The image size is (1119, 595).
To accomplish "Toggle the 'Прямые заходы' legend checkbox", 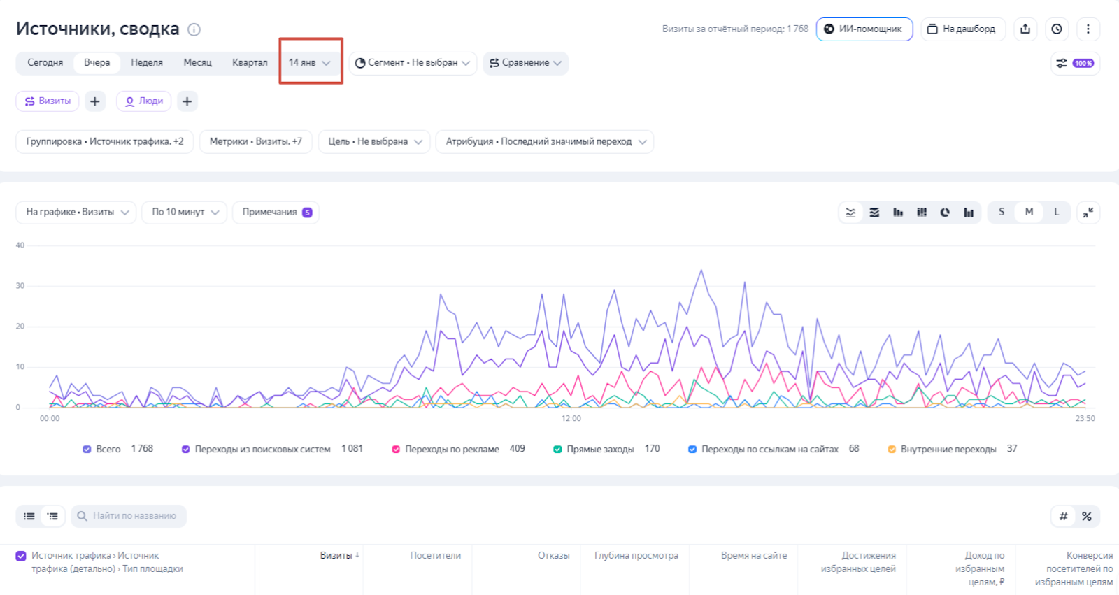I will click(557, 450).
